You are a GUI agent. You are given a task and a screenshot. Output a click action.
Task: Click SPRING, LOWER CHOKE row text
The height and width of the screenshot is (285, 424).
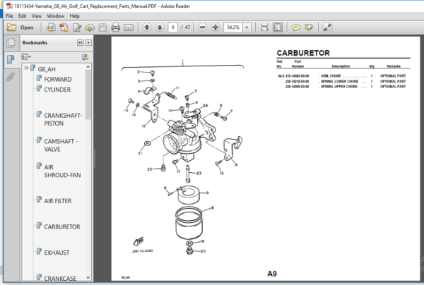[x=339, y=81]
